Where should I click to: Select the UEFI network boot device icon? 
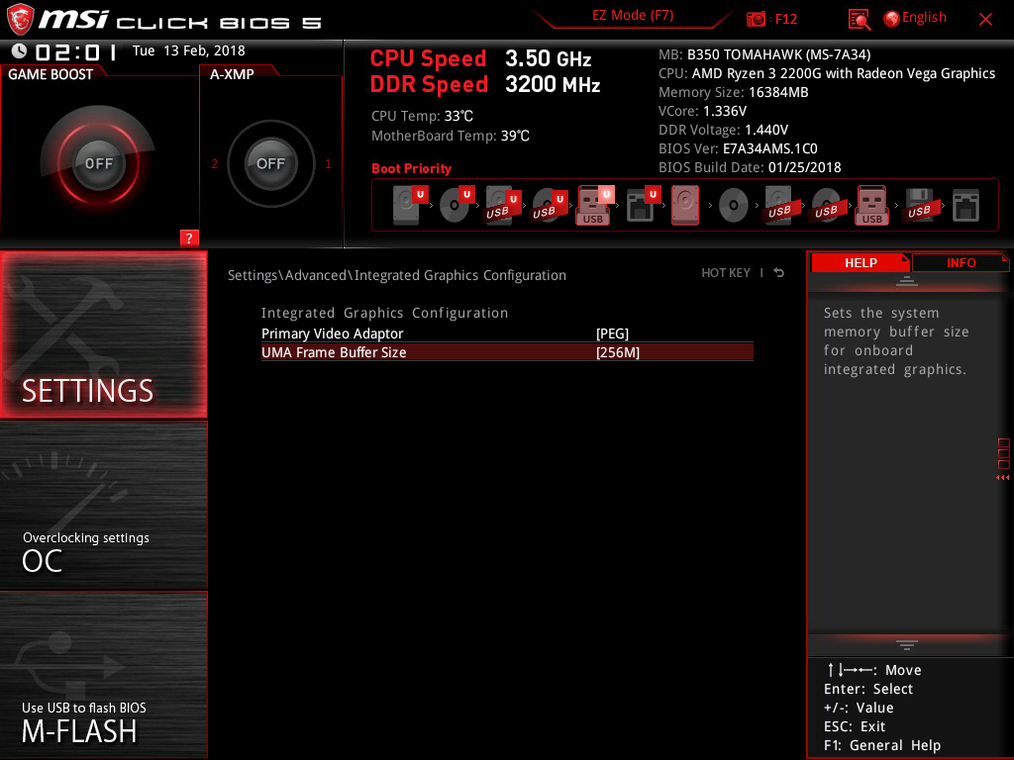point(643,205)
